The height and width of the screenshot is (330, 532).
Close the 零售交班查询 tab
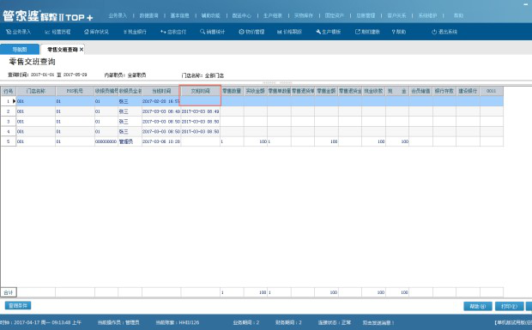pos(82,50)
